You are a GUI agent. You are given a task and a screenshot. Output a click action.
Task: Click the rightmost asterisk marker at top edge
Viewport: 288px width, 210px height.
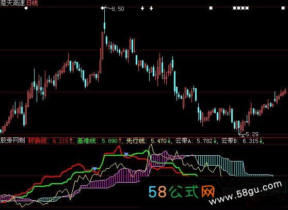coord(283,8)
